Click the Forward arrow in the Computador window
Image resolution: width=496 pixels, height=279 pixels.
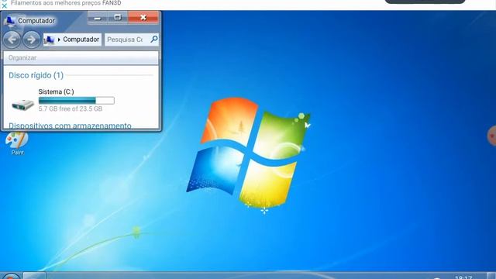pyautogui.click(x=32, y=40)
